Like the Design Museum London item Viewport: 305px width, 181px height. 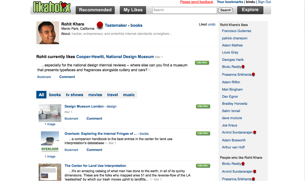(x=203, y=106)
